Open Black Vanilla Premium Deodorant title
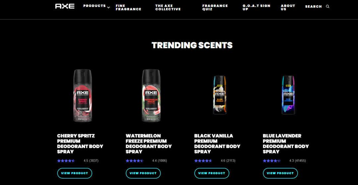358x185 pixels. (x=217, y=144)
